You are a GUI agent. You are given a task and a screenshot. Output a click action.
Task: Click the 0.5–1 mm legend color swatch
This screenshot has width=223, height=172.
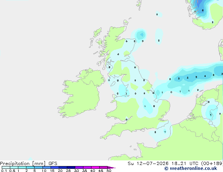pos(14,167)
